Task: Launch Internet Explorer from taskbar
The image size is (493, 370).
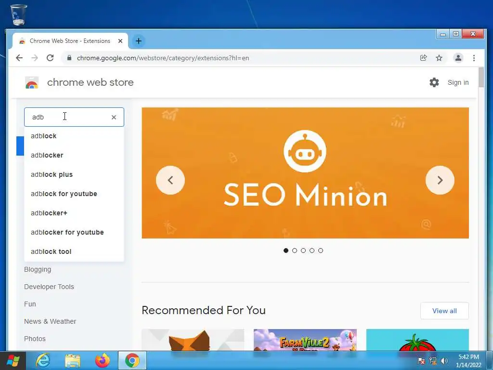Action: (43, 360)
